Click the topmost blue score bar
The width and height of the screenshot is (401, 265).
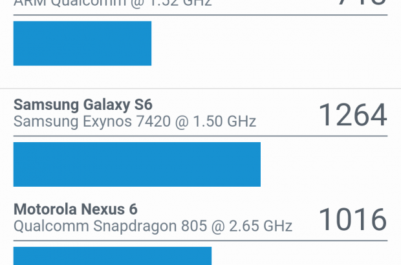coord(82,43)
